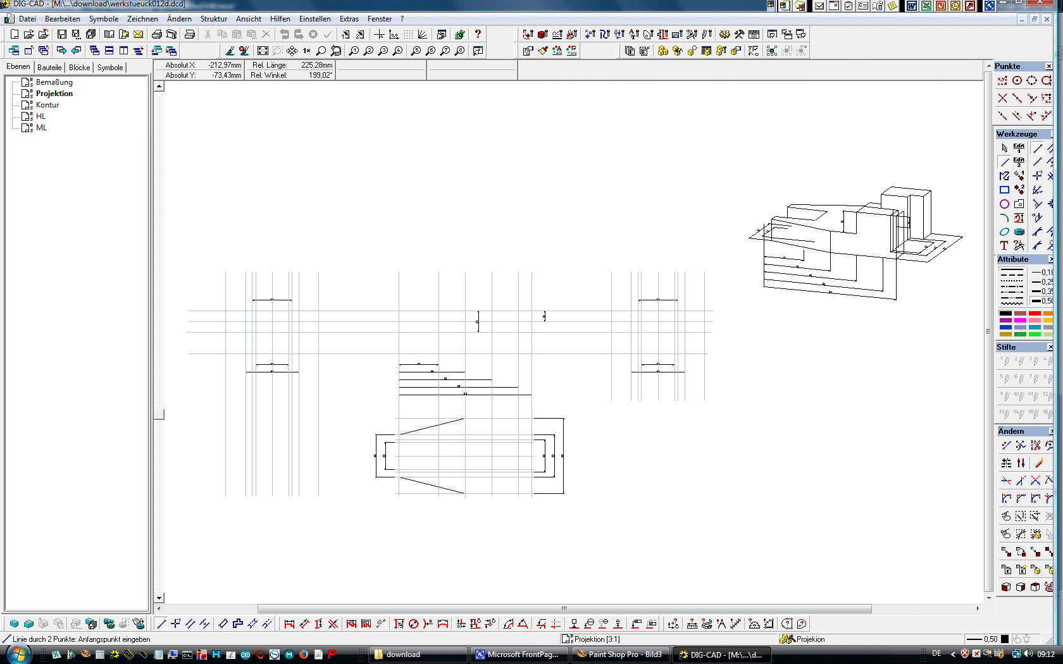Image resolution: width=1063 pixels, height=664 pixels.
Task: Click the intersection point icon in Punkte
Action: (1002, 98)
